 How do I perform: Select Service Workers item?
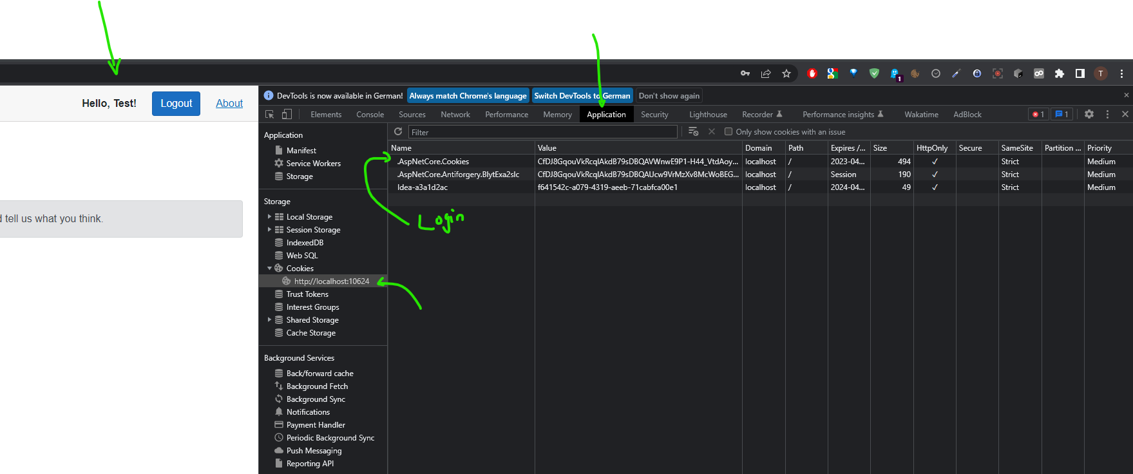(x=314, y=164)
